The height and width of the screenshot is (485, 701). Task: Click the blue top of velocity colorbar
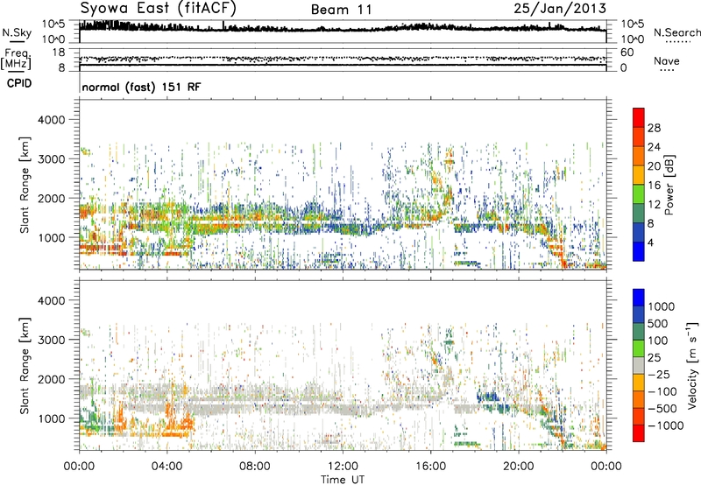pyautogui.click(x=639, y=298)
